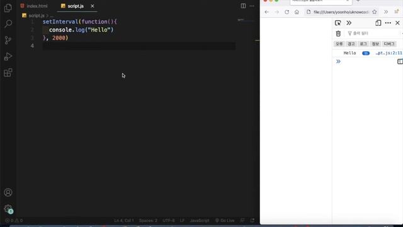The width and height of the screenshot is (403, 227).
Task: Click the Hello console message
Action: (349, 53)
